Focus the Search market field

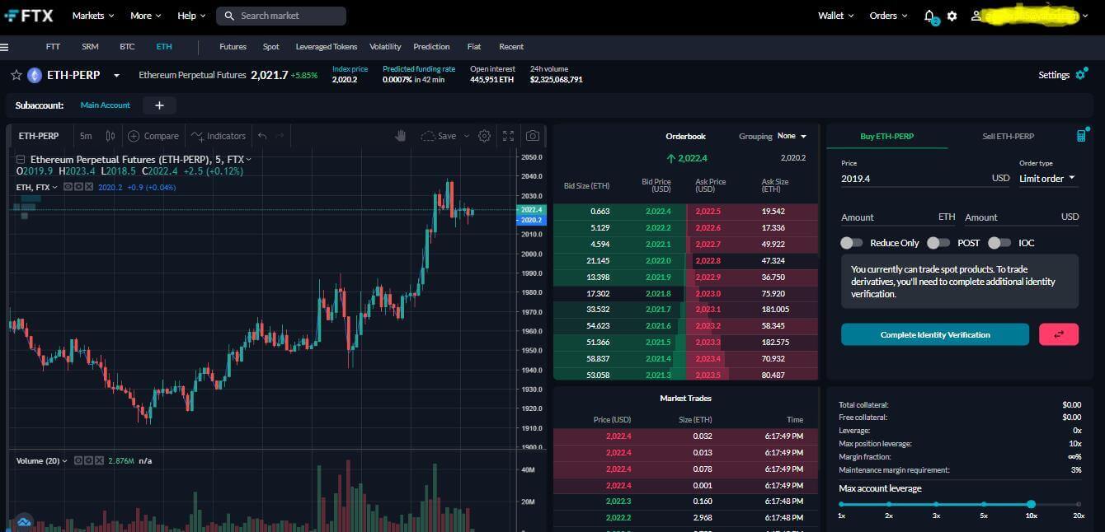(281, 16)
